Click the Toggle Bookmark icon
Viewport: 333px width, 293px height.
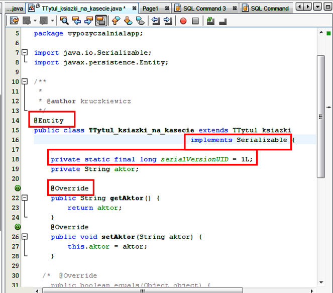(140, 21)
